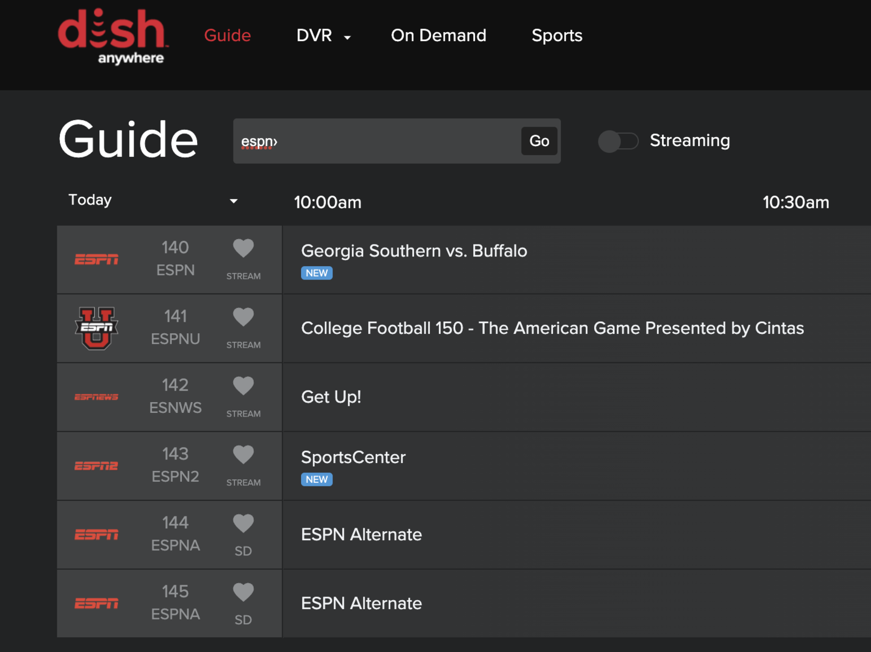This screenshot has height=652, width=871.
Task: Click the SD label on channel 144
Action: click(x=243, y=551)
